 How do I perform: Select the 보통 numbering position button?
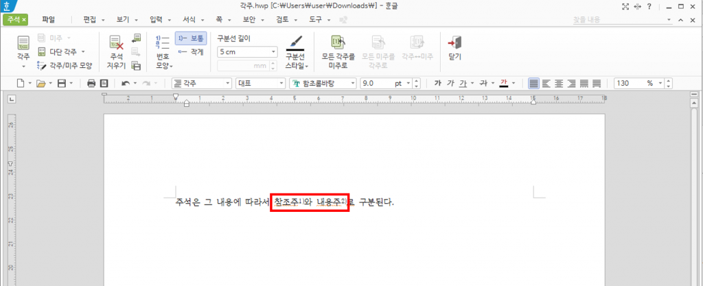coord(190,38)
